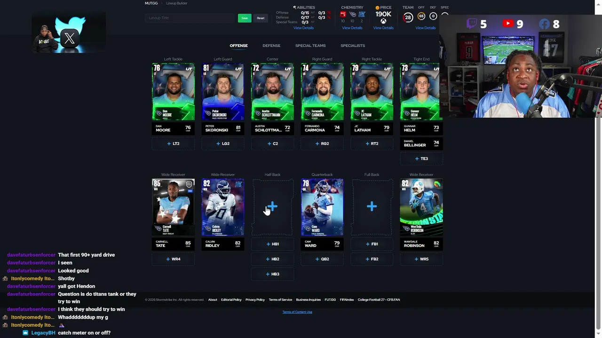
Task: Open View Details under Chemistry
Action: click(352, 28)
